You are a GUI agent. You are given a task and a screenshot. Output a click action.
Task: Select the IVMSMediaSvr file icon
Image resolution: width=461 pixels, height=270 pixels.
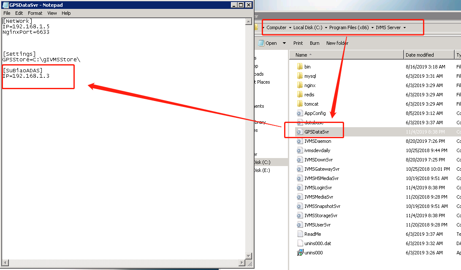tap(300, 197)
